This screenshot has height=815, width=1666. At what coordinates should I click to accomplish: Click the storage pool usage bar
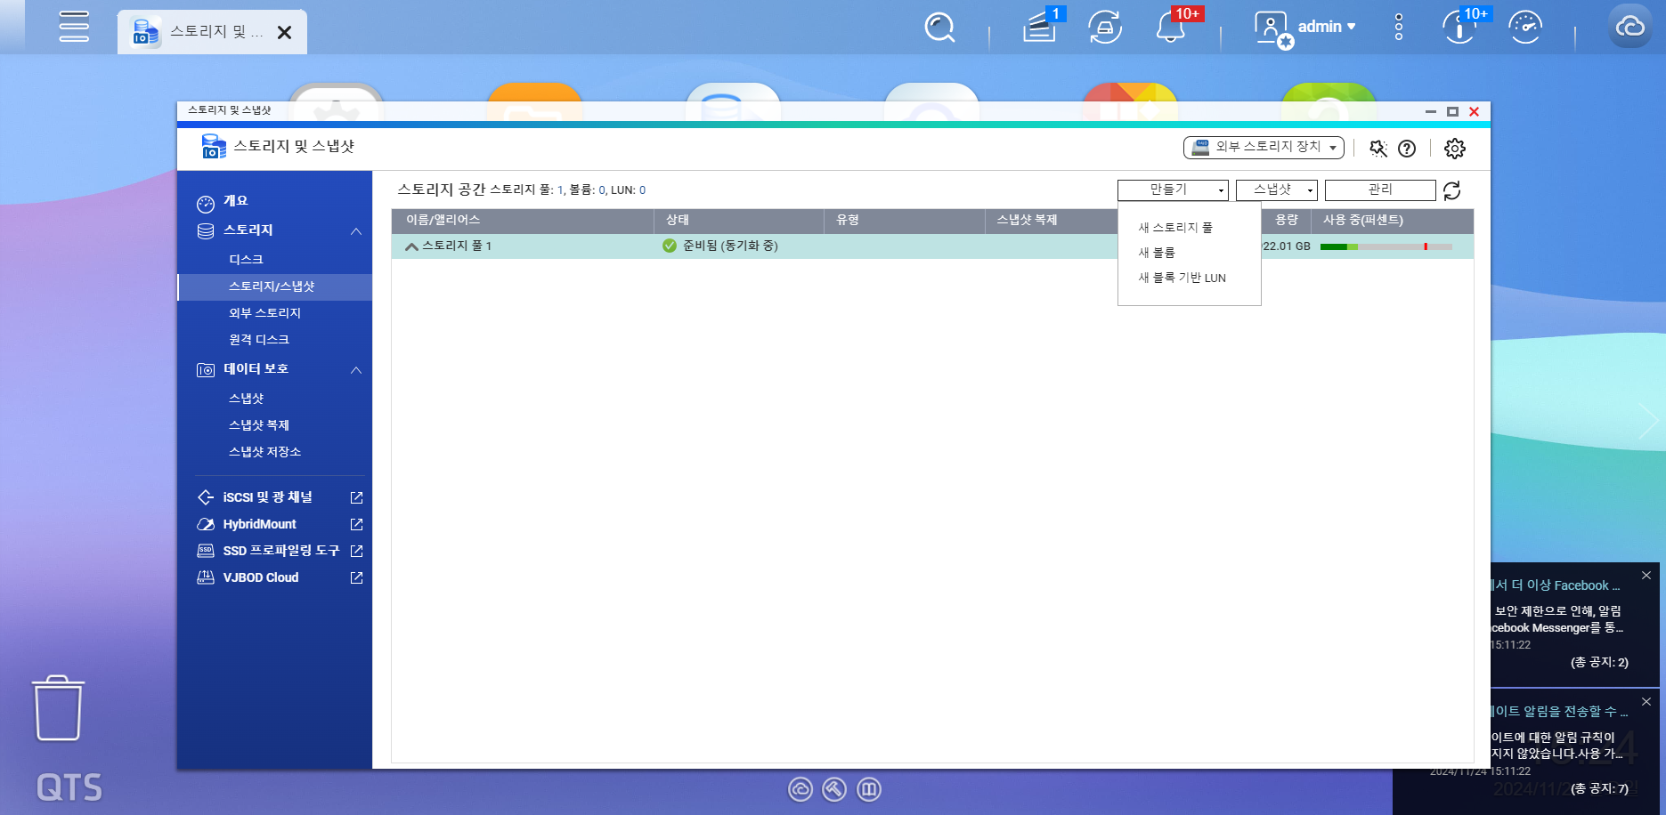(1386, 246)
